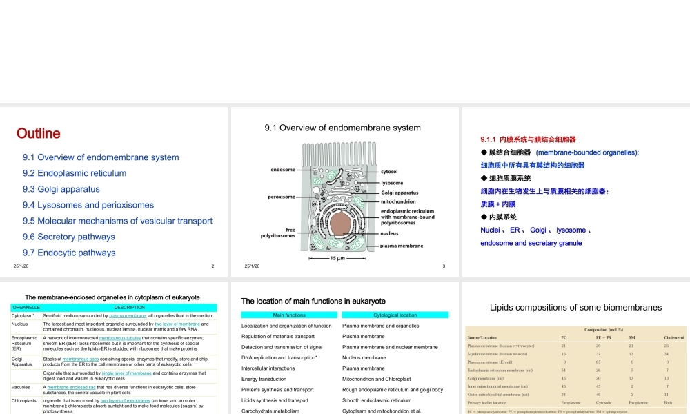The height and width of the screenshot is (414, 690).
Task: Click '9.5 Molecular mechanisms of vesicular transport'
Action: 117,220
